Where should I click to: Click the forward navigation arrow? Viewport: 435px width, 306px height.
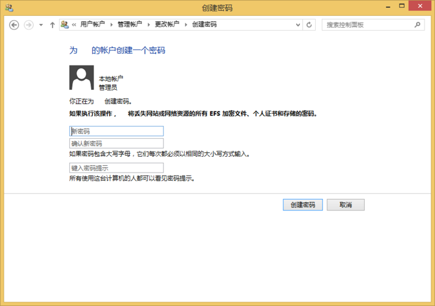(29, 25)
